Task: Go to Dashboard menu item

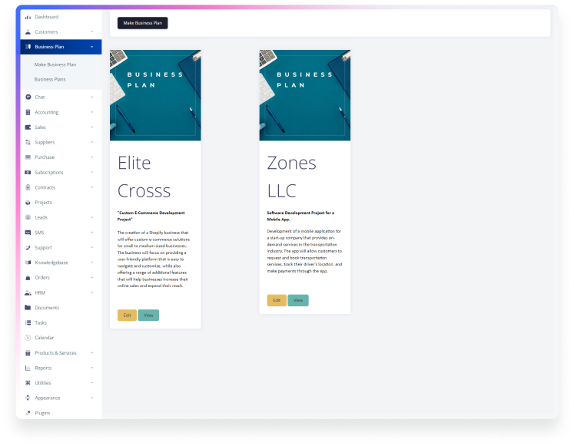Action: tap(47, 17)
